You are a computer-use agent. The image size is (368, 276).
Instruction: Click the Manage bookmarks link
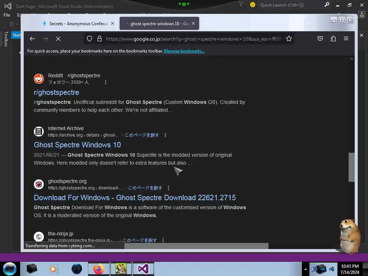point(184,51)
